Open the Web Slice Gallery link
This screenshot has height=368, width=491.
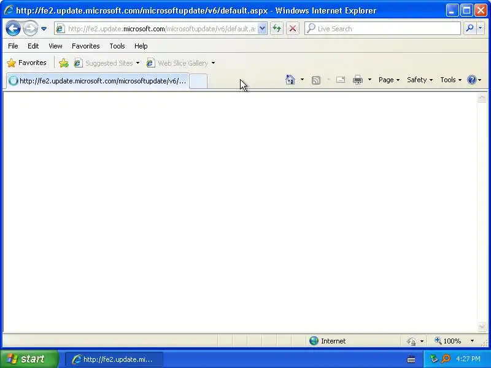click(177, 63)
